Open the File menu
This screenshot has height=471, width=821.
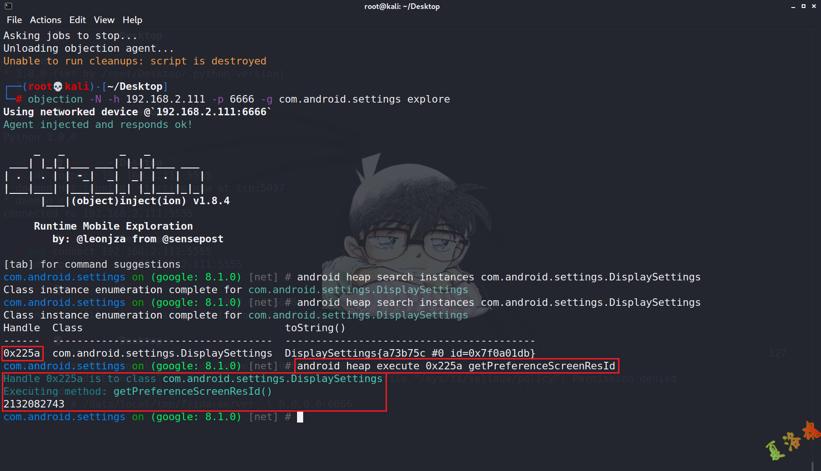[x=14, y=20]
